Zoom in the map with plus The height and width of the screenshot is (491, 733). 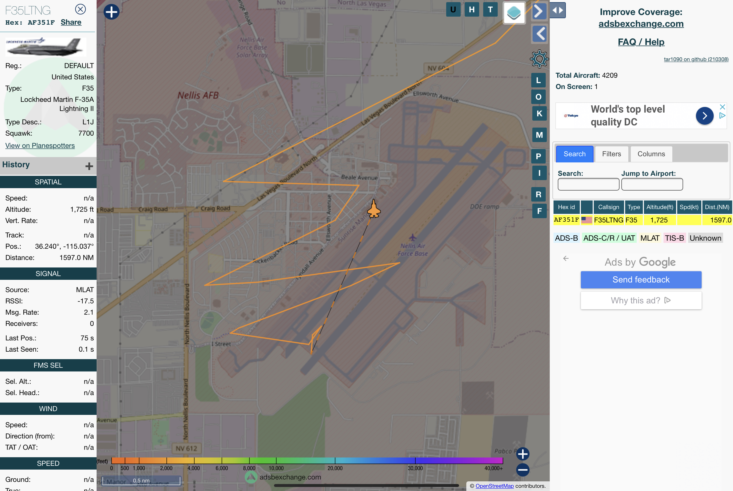(523, 454)
